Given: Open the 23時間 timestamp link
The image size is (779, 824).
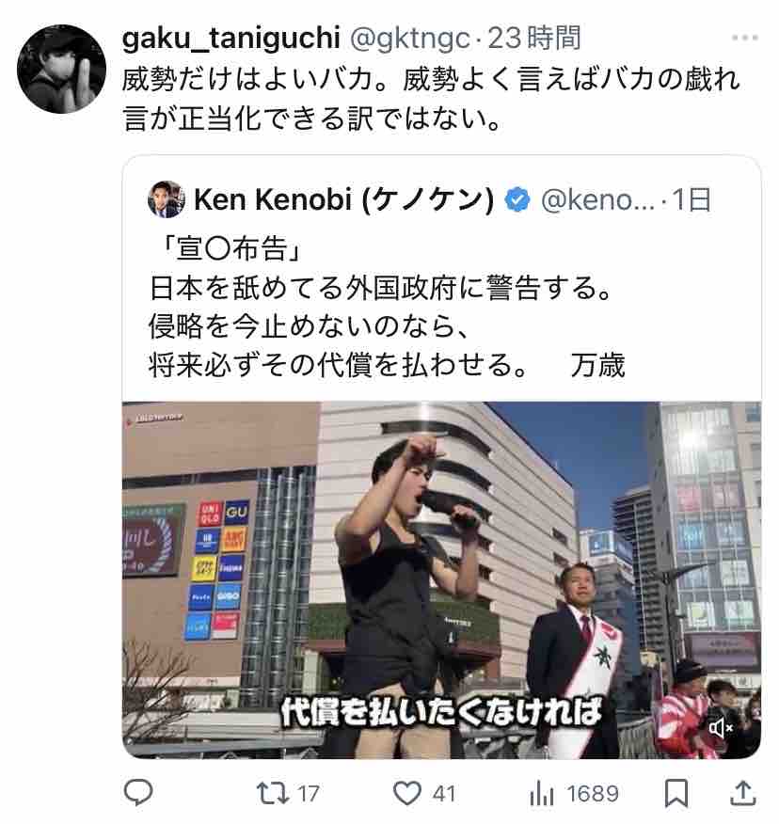Looking at the screenshot, I should tap(534, 38).
